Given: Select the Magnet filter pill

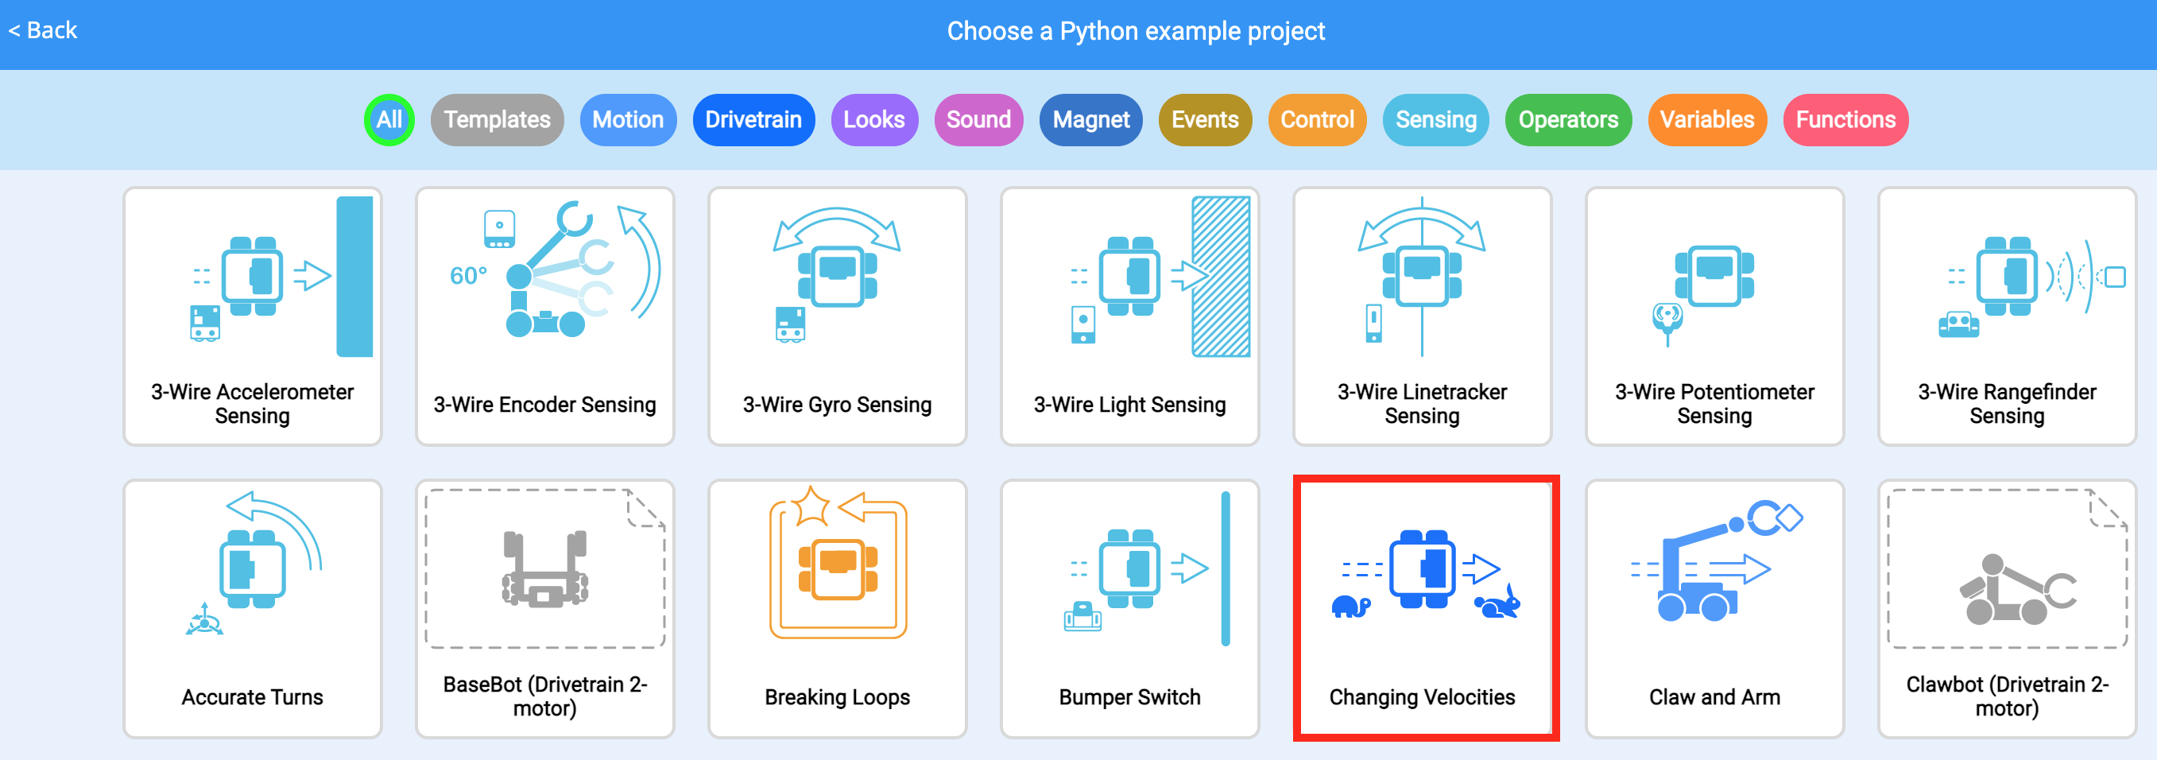Looking at the screenshot, I should coord(1090,120).
